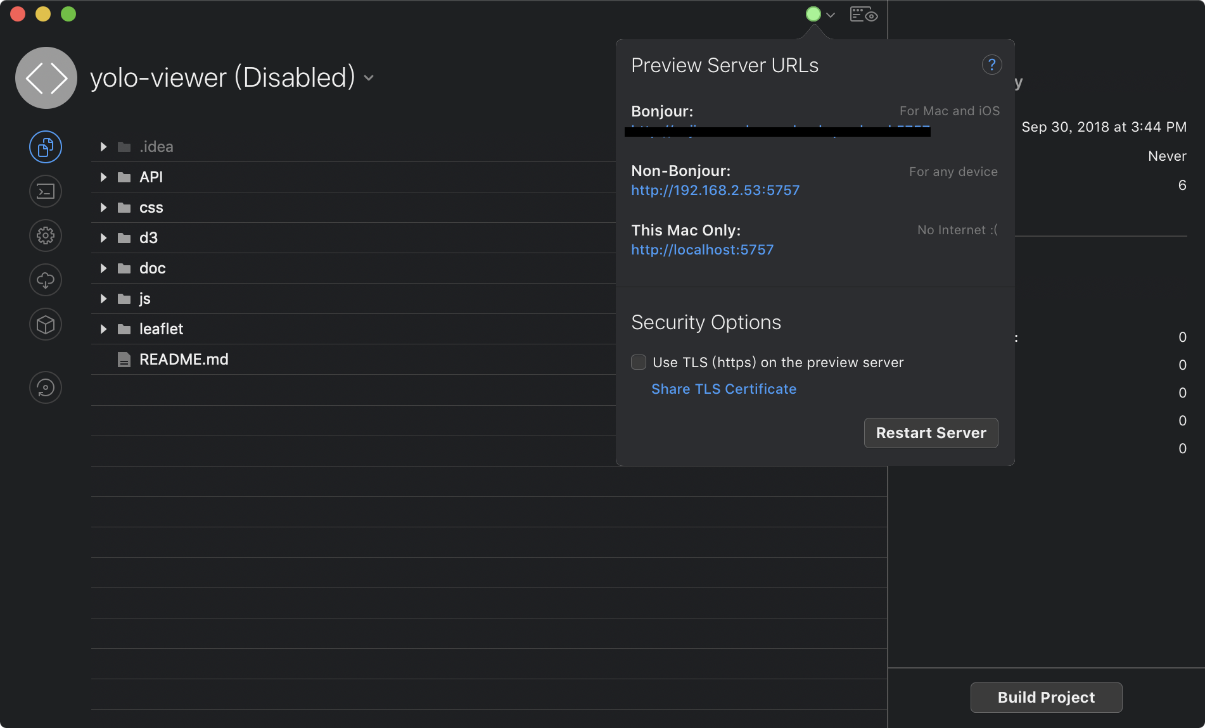Open the browser preview icon near the toolbar

point(863,14)
